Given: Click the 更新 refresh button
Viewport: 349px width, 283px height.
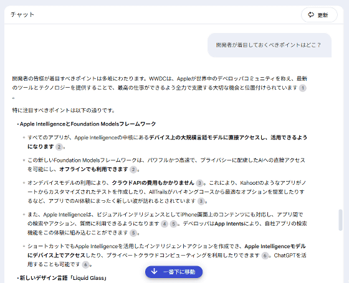Looking at the screenshot, I should click(319, 15).
